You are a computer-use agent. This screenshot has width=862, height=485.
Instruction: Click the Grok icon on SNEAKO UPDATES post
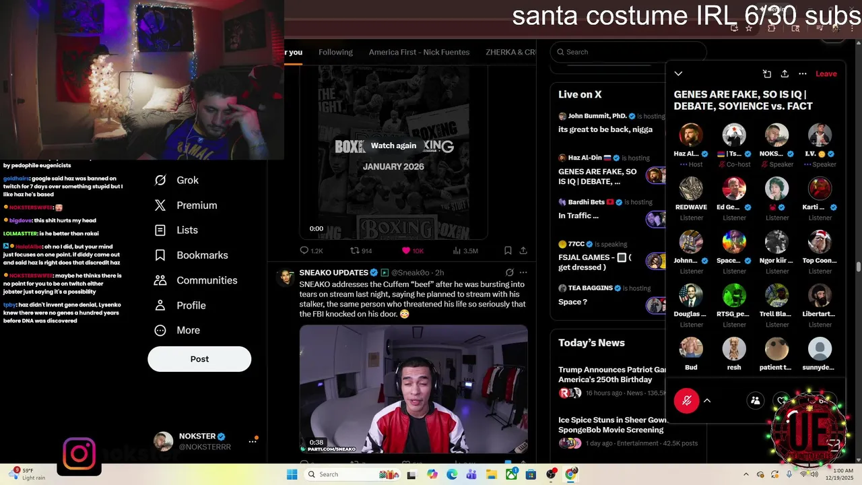click(x=509, y=273)
